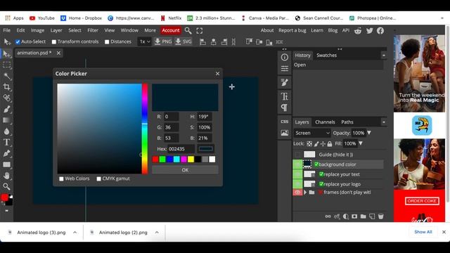Open the File menu

click(6, 30)
